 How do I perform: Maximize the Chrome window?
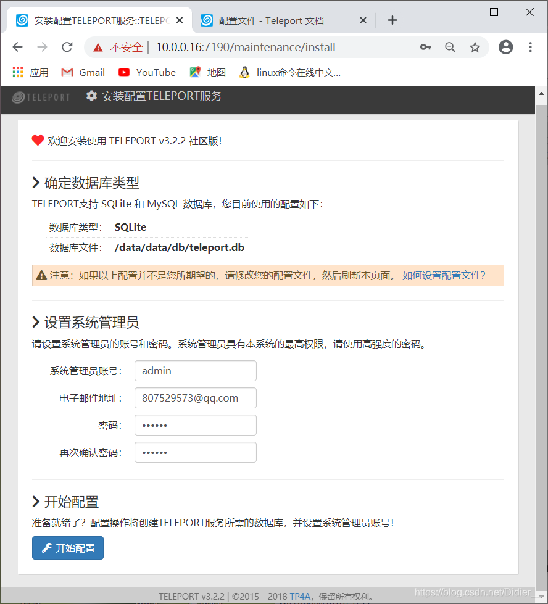(x=494, y=12)
